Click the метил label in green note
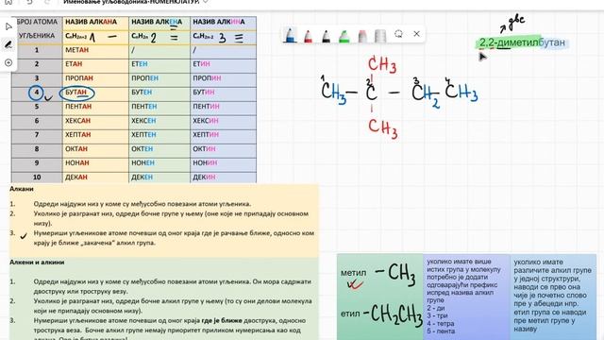 tap(353, 273)
